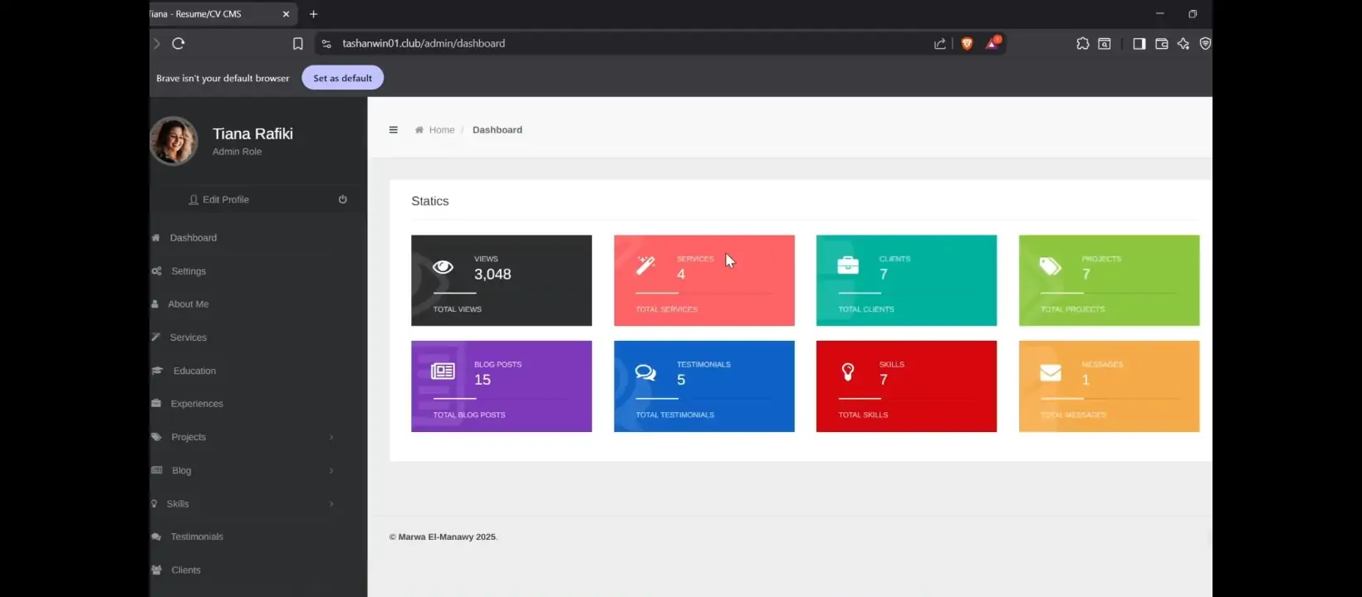Click the hamburger menu toggle icon

pyautogui.click(x=393, y=129)
